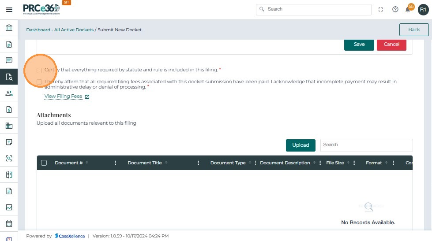Viewport: 432px width, 241px height.
Task: Open Document # column options menu
Action: click(116, 163)
